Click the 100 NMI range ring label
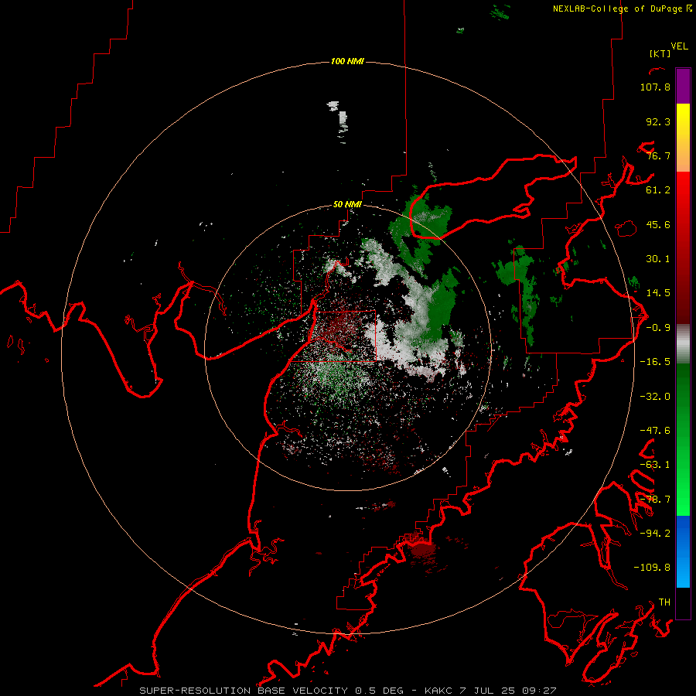 click(x=347, y=61)
